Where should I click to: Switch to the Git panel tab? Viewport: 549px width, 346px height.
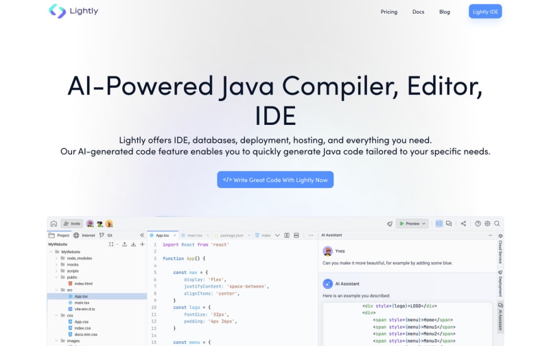(106, 235)
